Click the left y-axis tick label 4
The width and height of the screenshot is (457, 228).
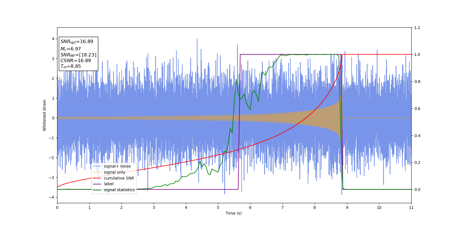coord(53,39)
